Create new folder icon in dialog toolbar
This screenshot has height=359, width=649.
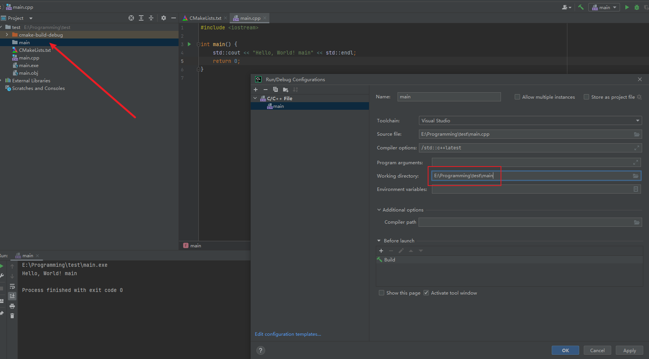286,90
